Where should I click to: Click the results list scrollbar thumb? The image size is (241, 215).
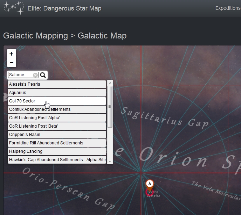point(110,107)
